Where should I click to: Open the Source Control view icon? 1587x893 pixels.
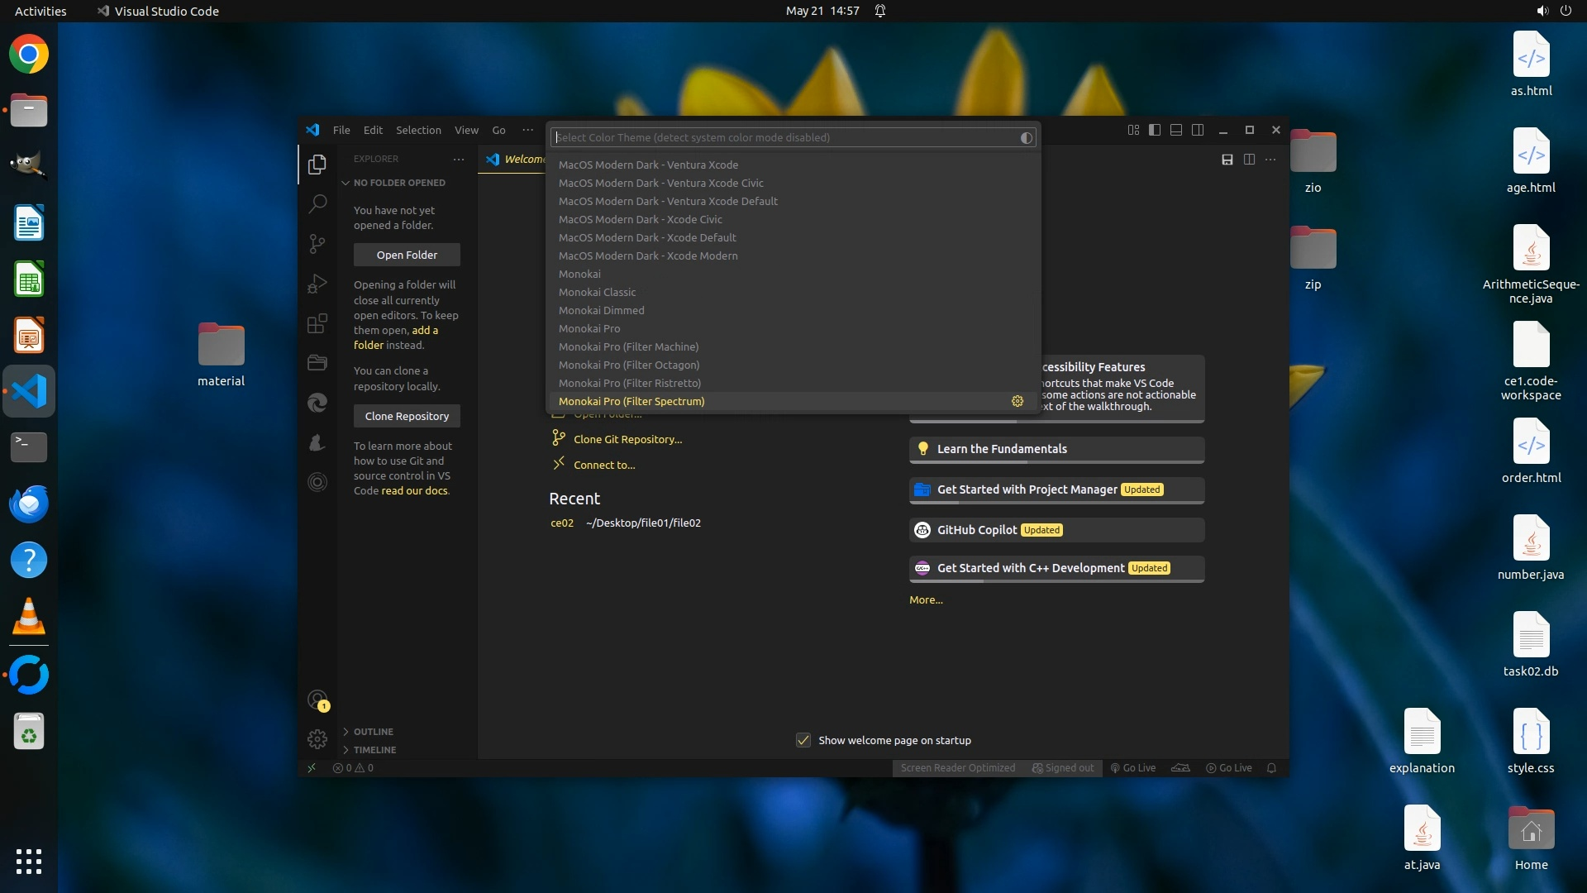(x=317, y=243)
